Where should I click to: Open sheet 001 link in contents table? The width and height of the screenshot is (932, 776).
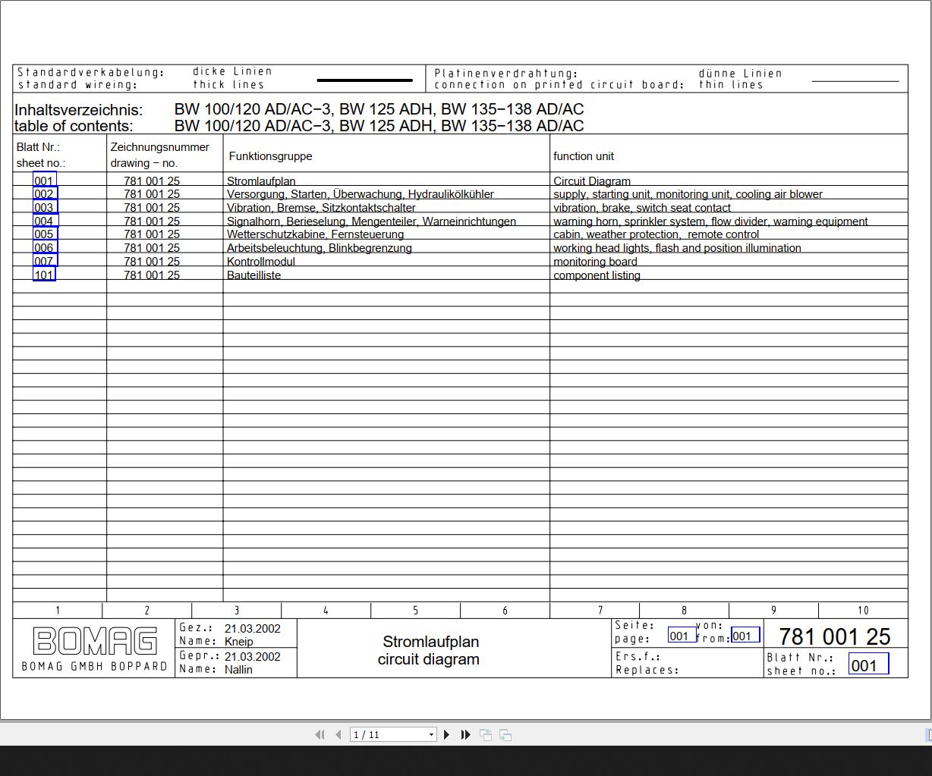point(45,181)
